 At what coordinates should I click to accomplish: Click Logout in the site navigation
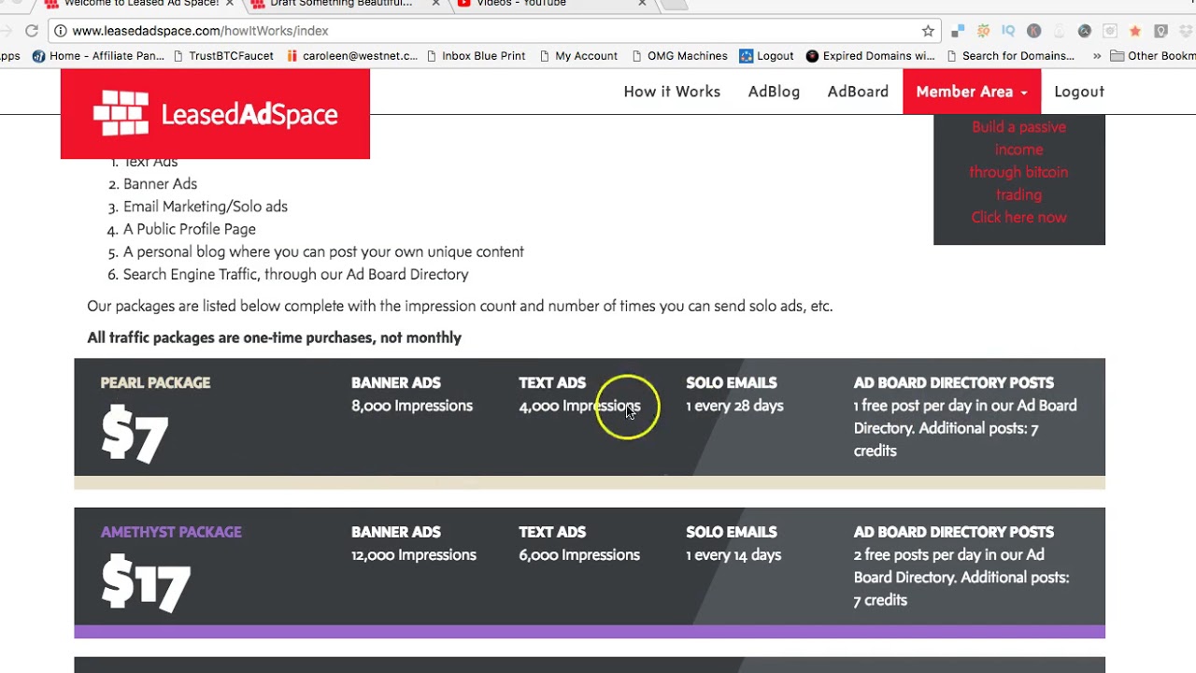(x=1079, y=92)
